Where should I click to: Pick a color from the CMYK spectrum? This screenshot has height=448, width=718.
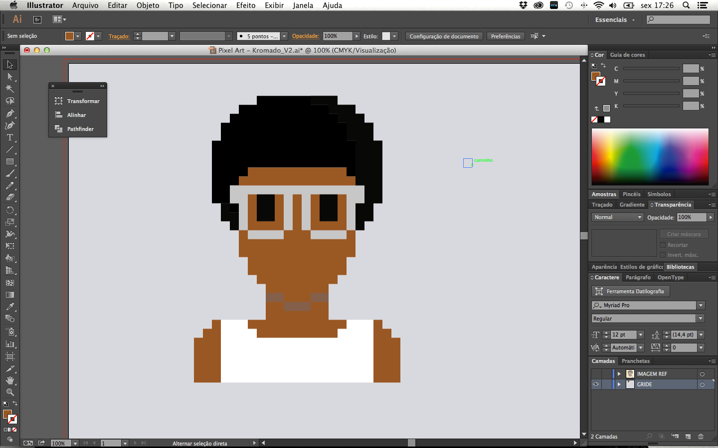(650, 157)
